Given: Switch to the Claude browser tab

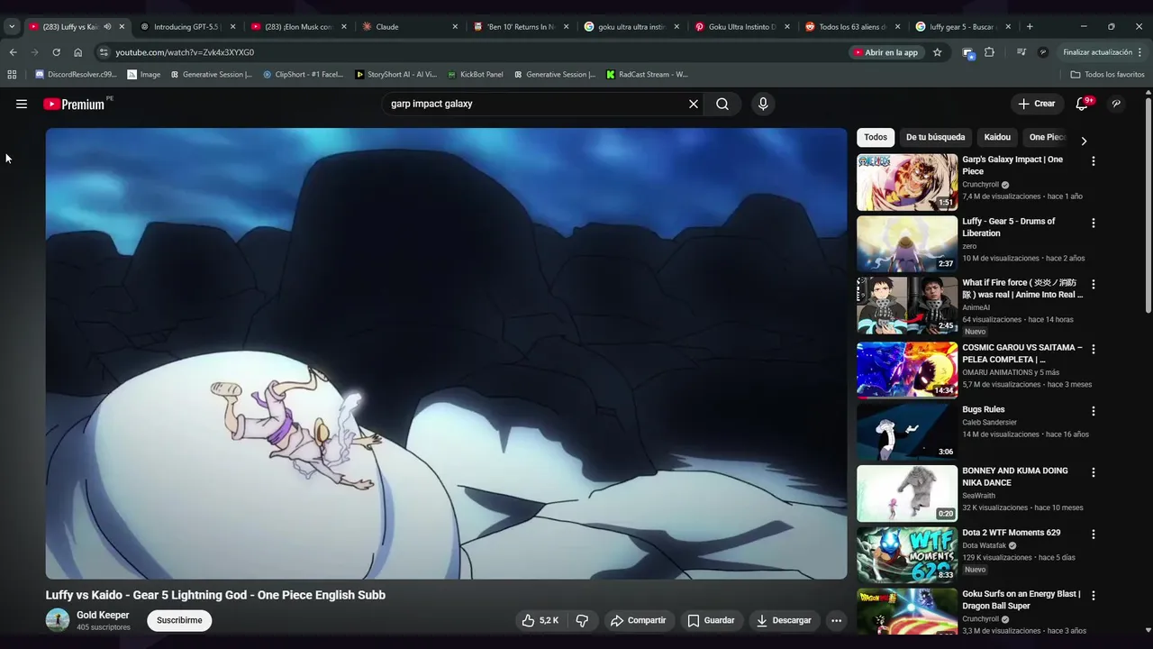Looking at the screenshot, I should pyautogui.click(x=410, y=27).
